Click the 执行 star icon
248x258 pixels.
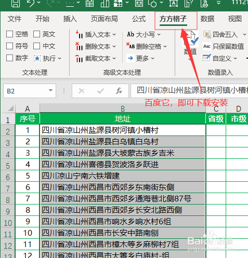click(x=37, y=58)
